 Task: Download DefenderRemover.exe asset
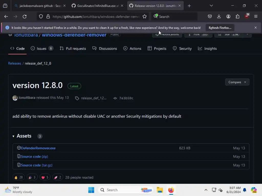click(38, 148)
